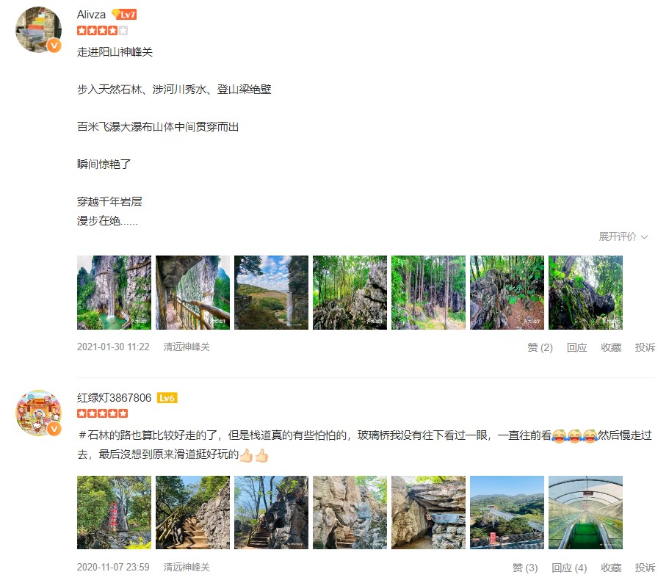Open 清远神峰关 link under first review

coord(187,347)
